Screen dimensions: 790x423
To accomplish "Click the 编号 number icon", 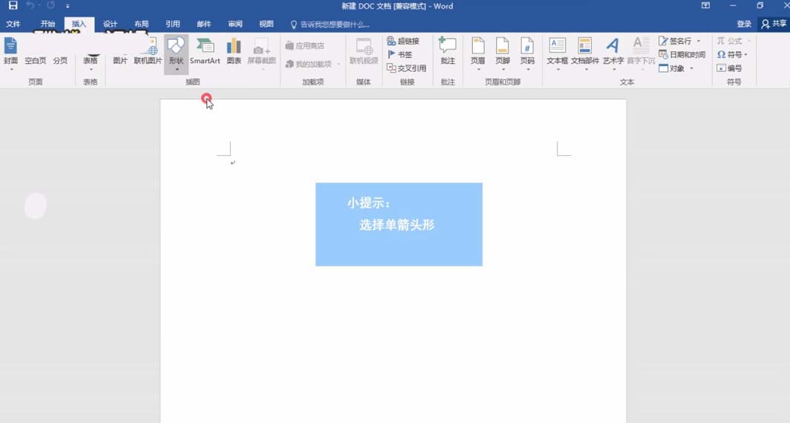I will tap(729, 68).
